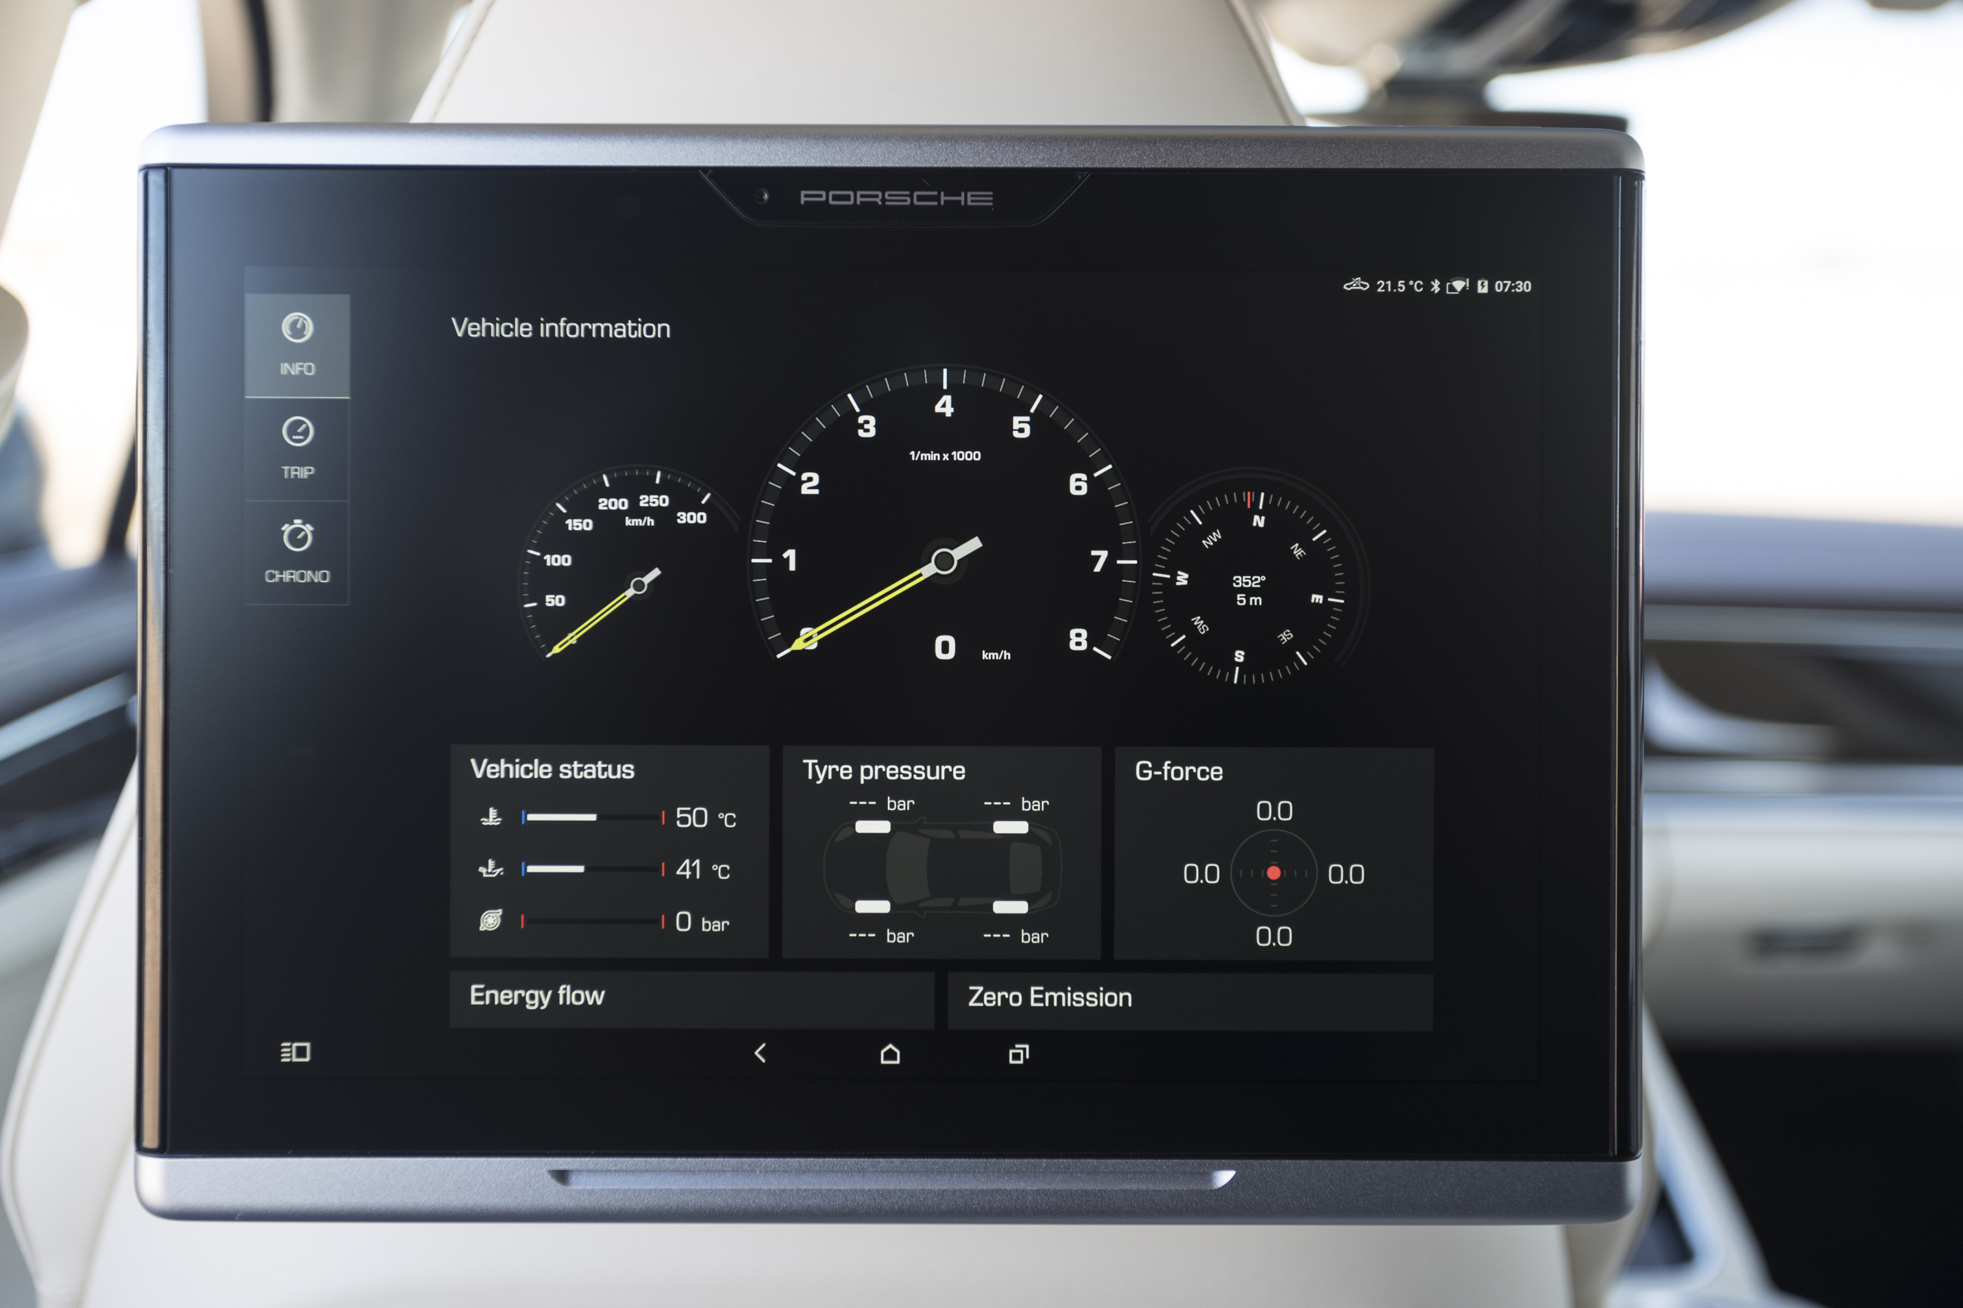Viewport: 1963px width, 1308px height.
Task: Tap the battery charging status icon
Action: click(1482, 286)
